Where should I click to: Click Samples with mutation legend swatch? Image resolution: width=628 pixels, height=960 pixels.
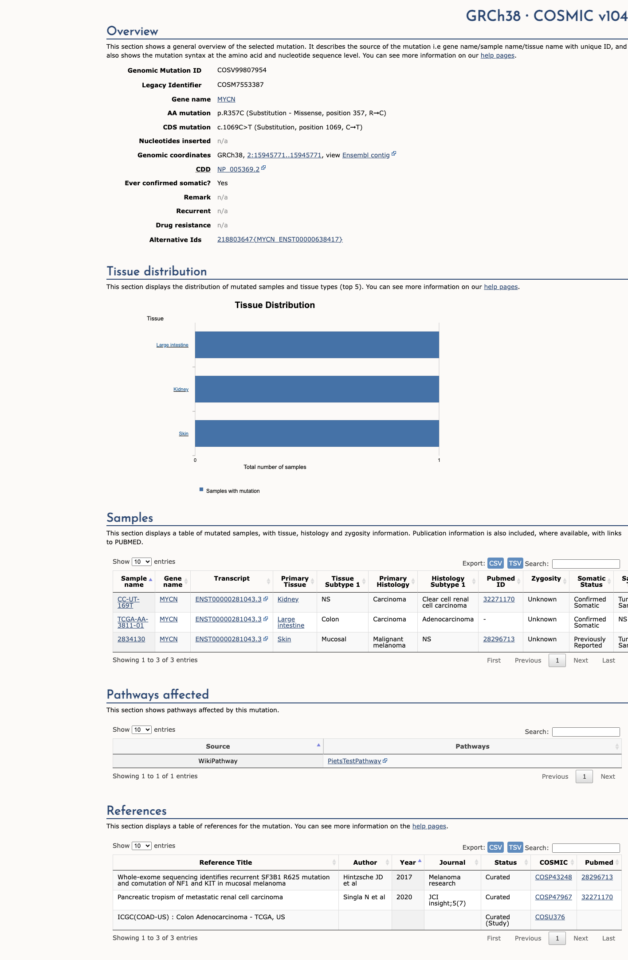click(x=201, y=490)
